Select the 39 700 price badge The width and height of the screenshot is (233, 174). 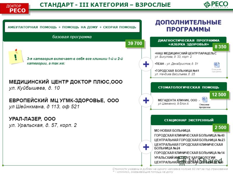[x=135, y=43]
